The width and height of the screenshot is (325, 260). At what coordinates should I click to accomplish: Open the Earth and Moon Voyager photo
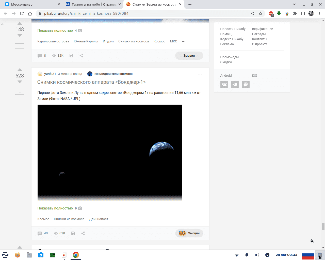click(x=110, y=153)
